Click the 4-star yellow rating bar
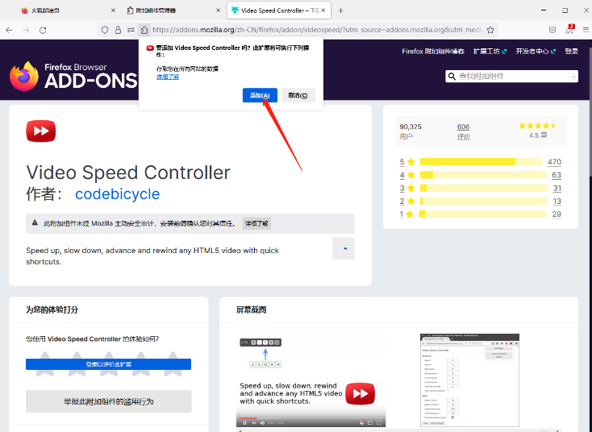Image resolution: width=592 pixels, height=432 pixels. (x=483, y=175)
